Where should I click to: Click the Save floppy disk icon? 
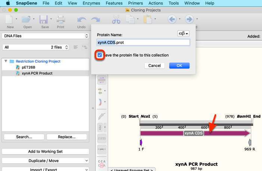[x=43, y=19]
